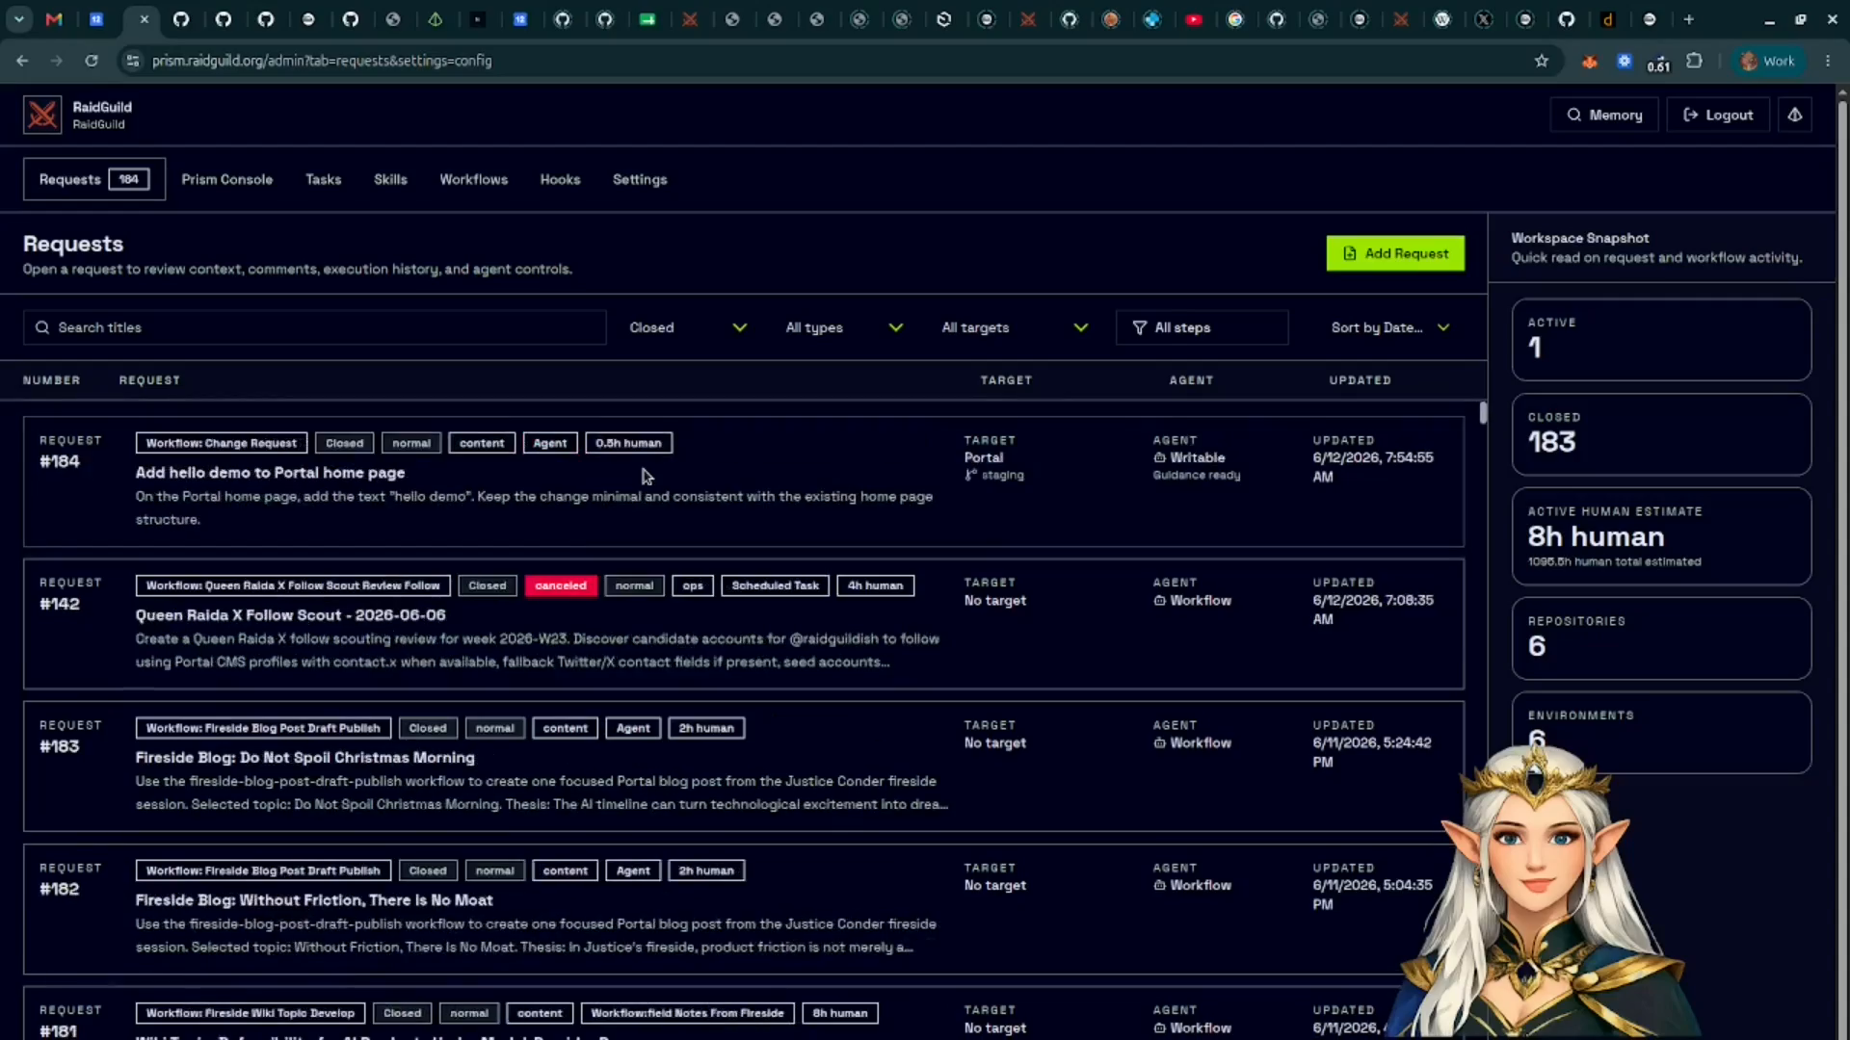Open the All steps filter
This screenshot has height=1040, width=1850.
coord(1202,327)
